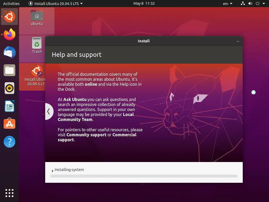Open the Activities overview

coord(11,3)
